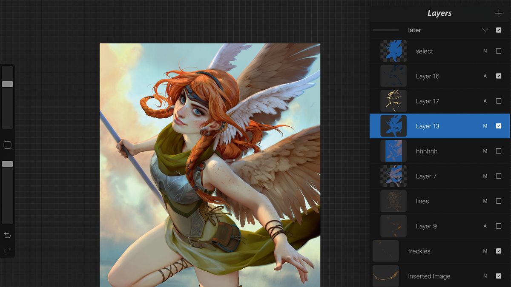Tap the M blend mode on the lines layer
Viewport: 511px width, 287px height.
(x=485, y=201)
